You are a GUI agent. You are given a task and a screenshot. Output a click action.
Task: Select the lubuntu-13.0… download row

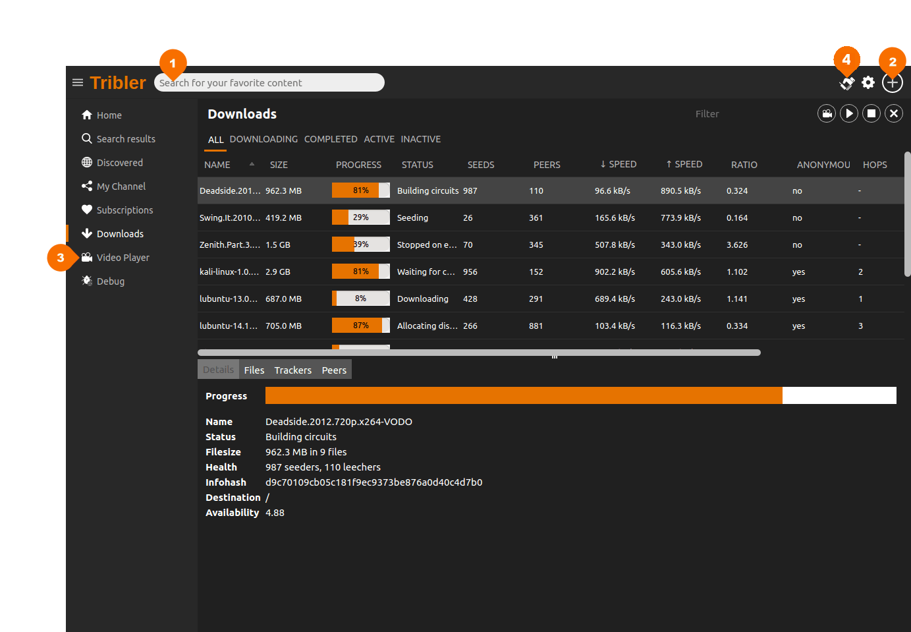(551, 299)
